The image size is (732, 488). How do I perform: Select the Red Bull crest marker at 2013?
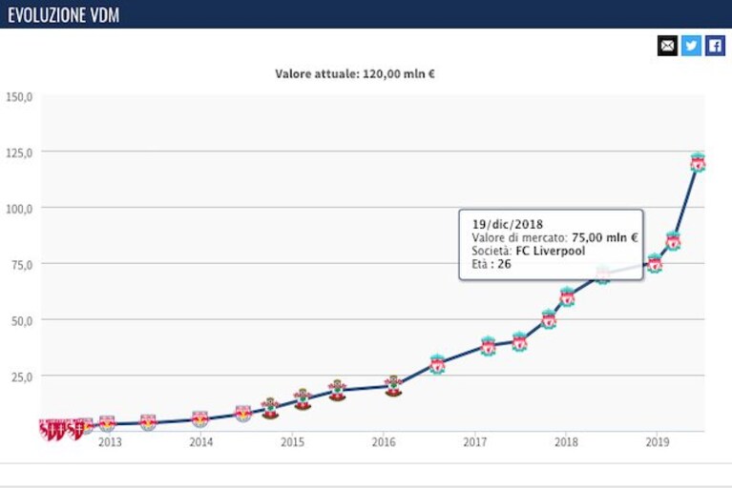tap(107, 423)
